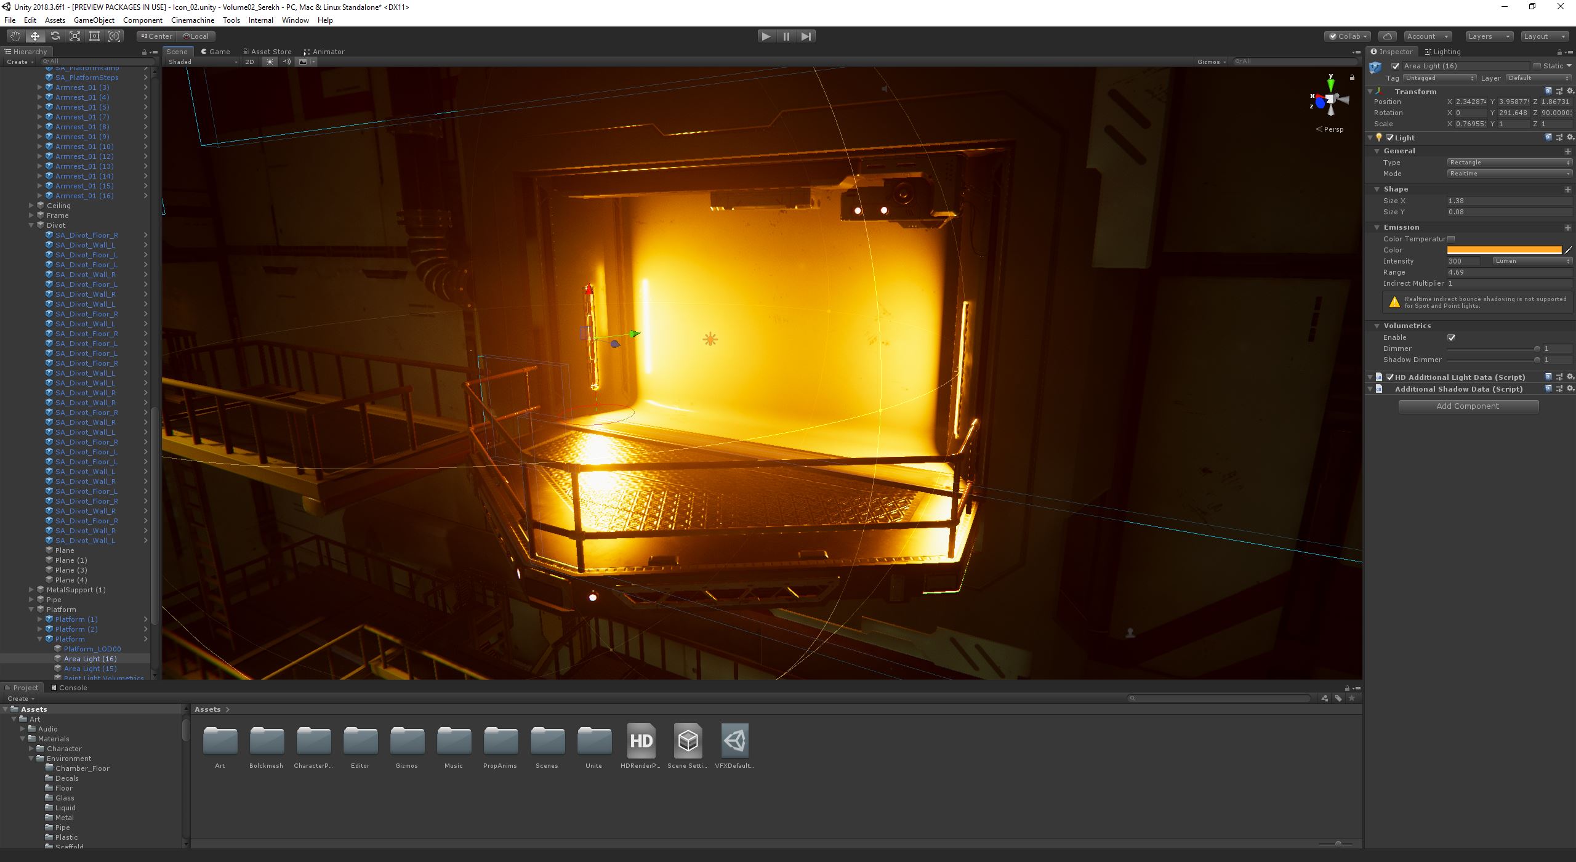
Task: Open the Layers dropdown
Action: tap(1488, 36)
